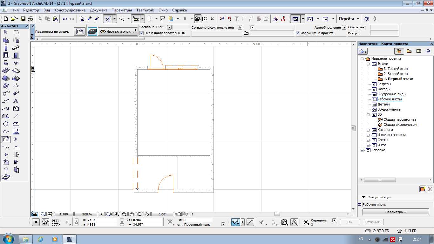Select the Wall tool in the toolbox

click(x=6, y=40)
